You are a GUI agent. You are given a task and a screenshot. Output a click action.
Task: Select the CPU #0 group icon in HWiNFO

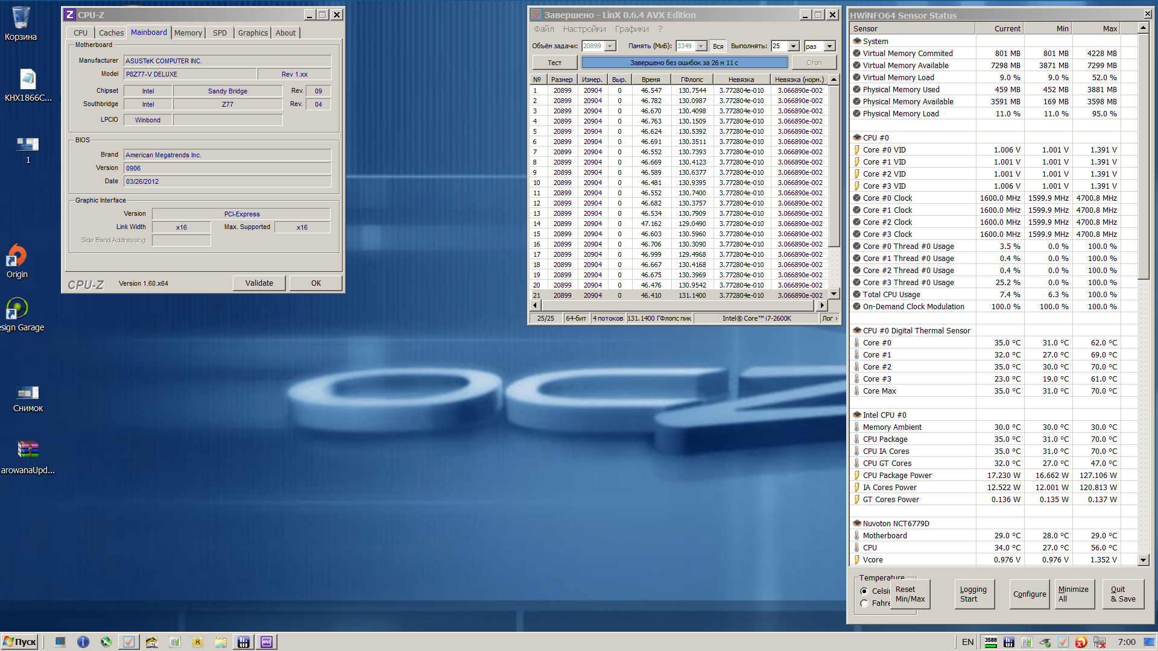(856, 137)
